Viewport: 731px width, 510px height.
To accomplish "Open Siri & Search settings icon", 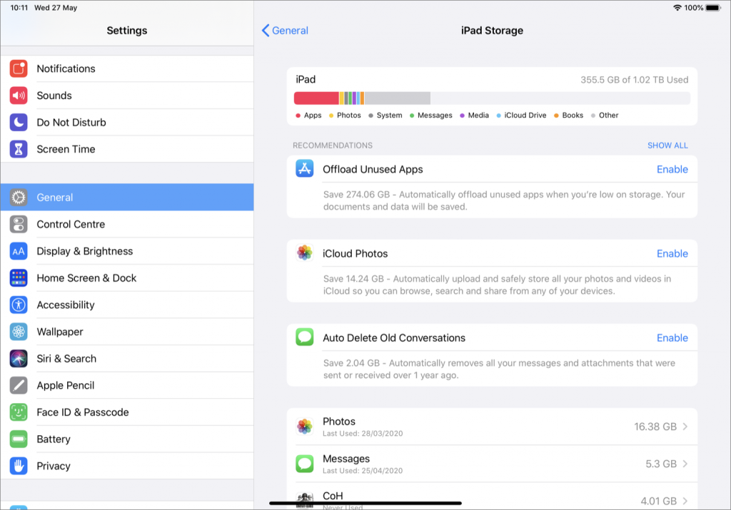I will tap(18, 358).
